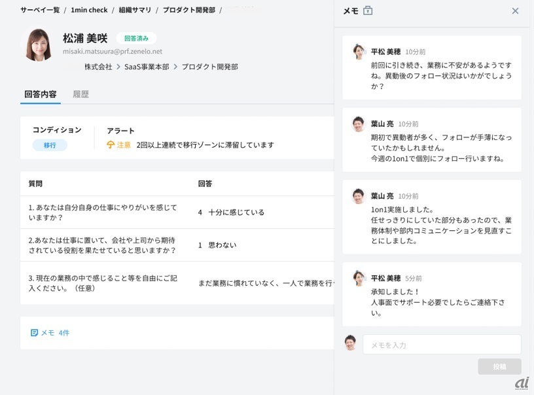The image size is (534, 395).
Task: Click the orange 注意 alert icon
Action: 111,145
